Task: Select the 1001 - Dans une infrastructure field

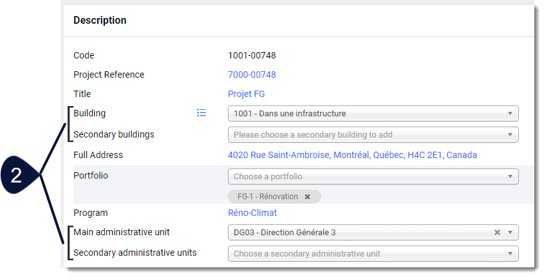Action: [x=373, y=114]
